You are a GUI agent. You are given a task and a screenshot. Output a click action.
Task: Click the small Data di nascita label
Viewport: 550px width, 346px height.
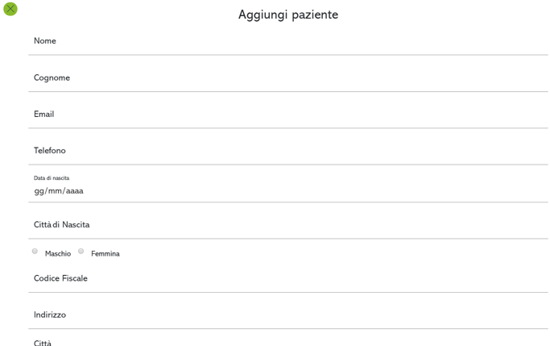point(52,178)
